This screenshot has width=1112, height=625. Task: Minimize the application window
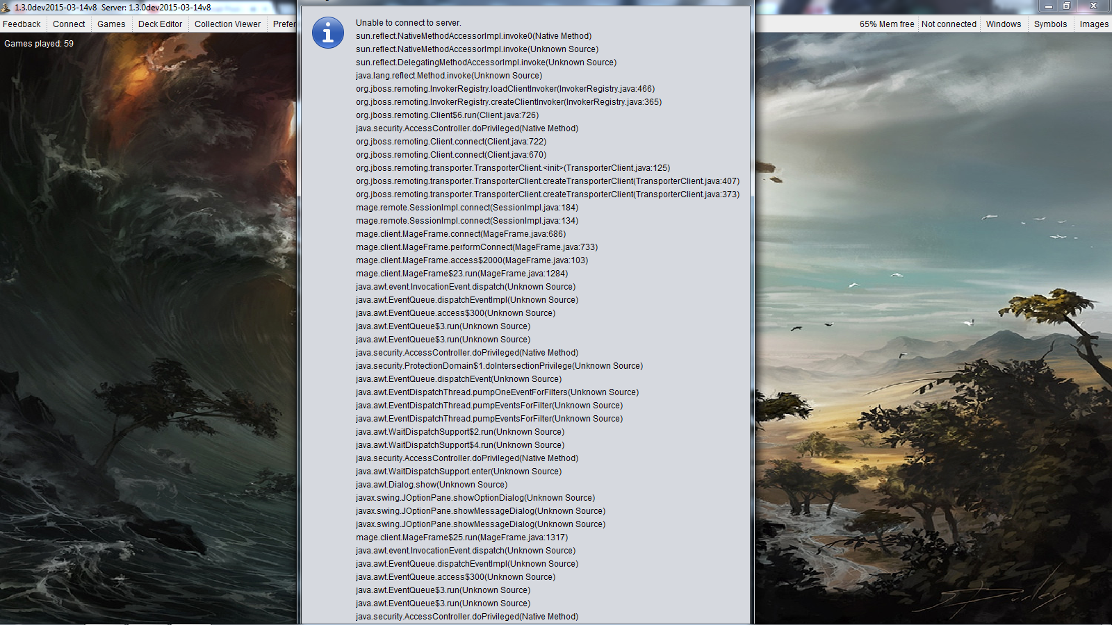point(1049,6)
